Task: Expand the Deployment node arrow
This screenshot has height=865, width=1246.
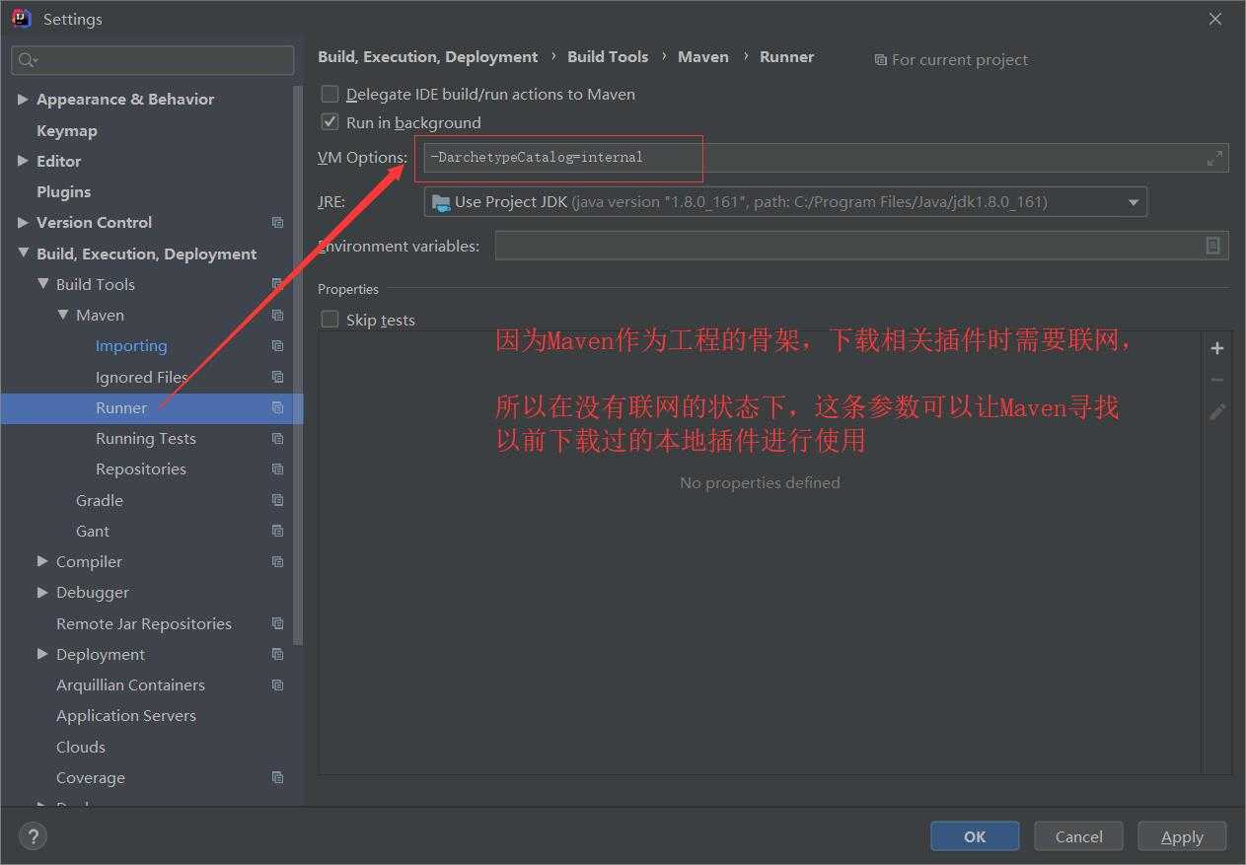Action: tap(42, 654)
